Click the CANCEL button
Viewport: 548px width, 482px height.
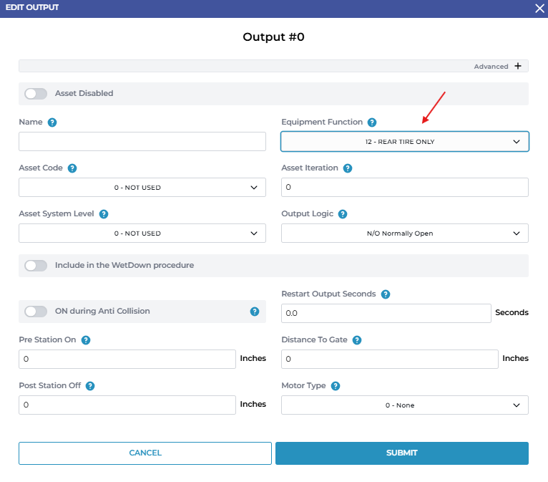point(145,453)
